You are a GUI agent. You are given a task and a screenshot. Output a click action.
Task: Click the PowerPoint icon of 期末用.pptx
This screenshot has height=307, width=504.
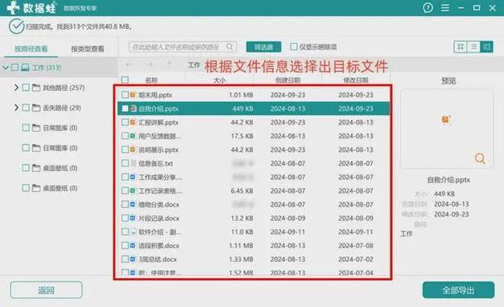coord(133,95)
